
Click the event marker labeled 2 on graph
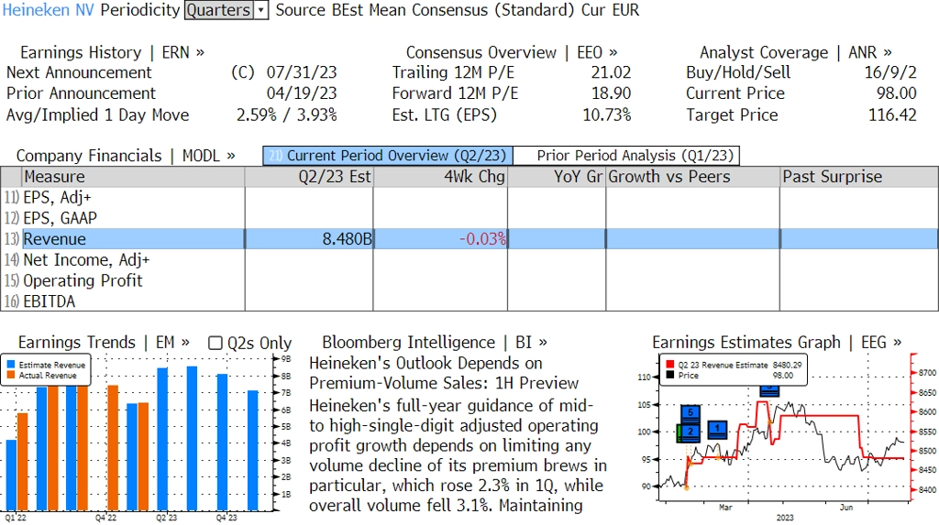point(690,432)
